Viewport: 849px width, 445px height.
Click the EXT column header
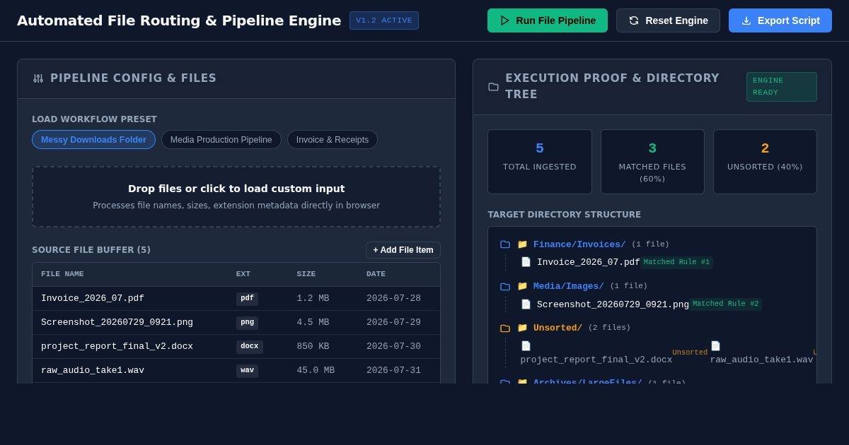click(243, 274)
